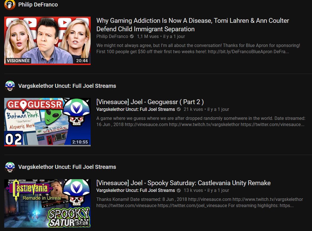The image size is (312, 231).
Task: Click the 57:28 duration badge
Action: pos(82,223)
